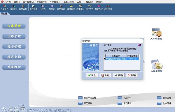Screen dimensions: 175x112
Task: Open the 辅助[H] menu
Action: 99,2
